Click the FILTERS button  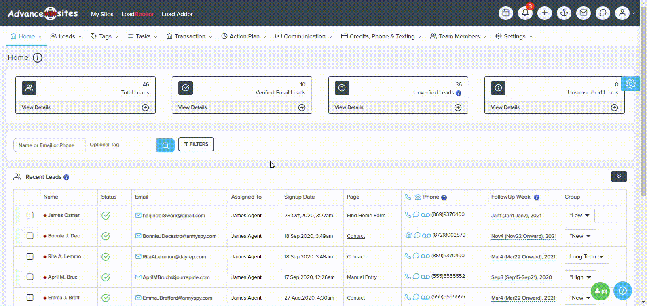[196, 144]
